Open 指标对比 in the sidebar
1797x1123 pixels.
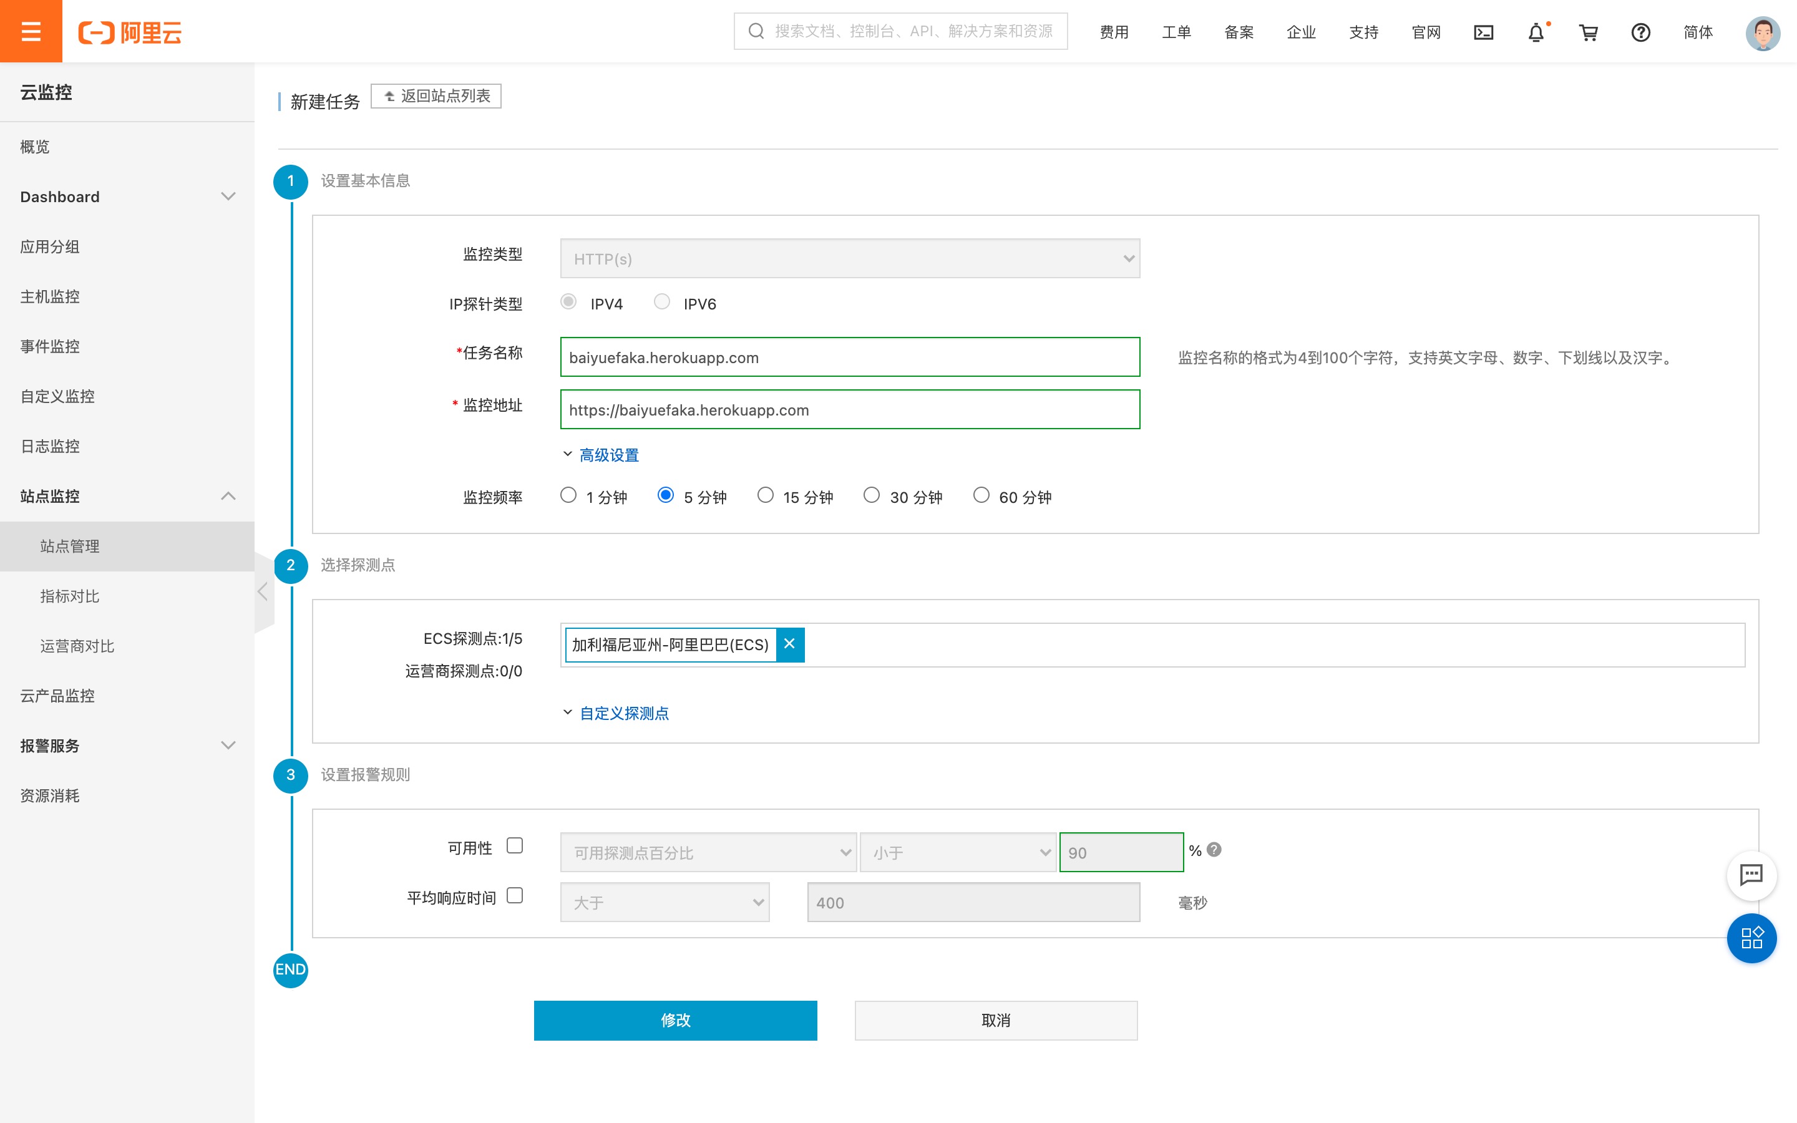[70, 596]
